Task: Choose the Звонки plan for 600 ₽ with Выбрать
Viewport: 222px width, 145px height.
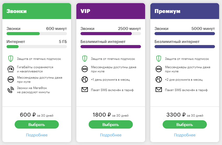Action: 37,124
